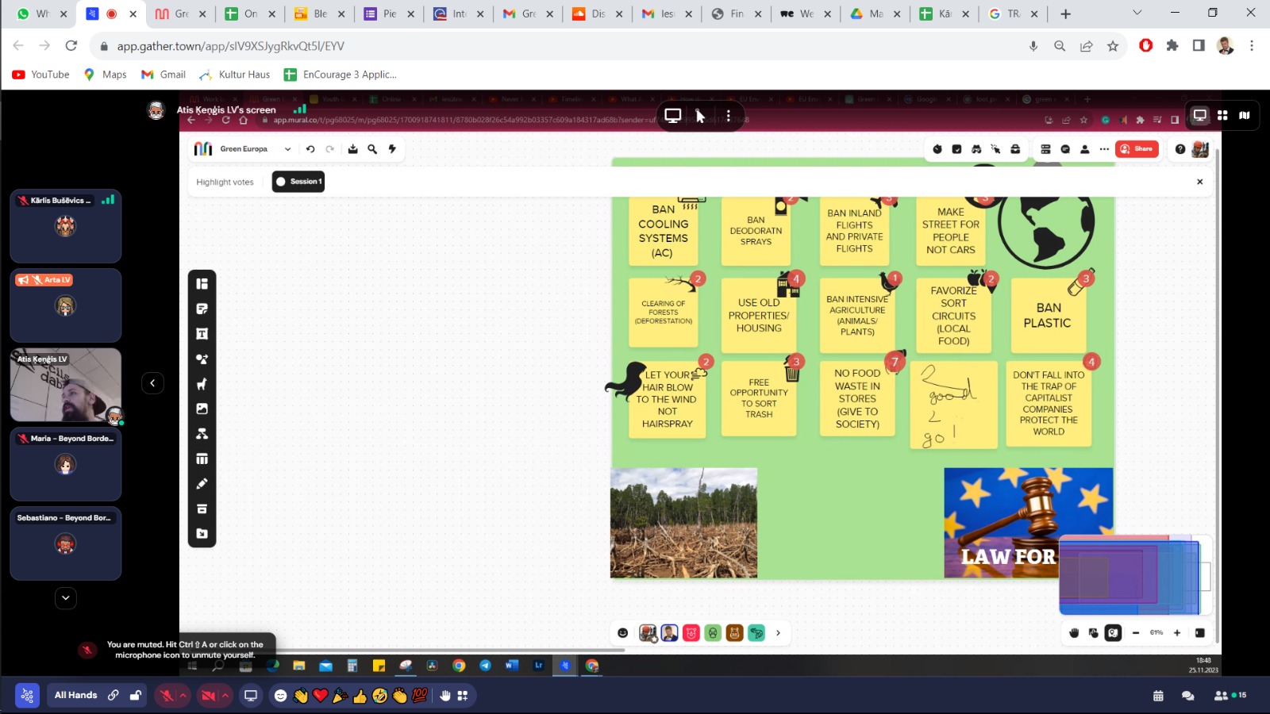Screen dimensions: 1270x714
Task: Show more collaborator avatars arrow
Action: pos(778,633)
